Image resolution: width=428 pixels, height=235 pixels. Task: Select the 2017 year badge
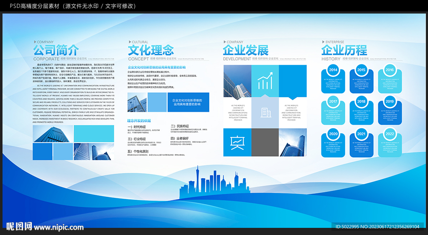333,101
